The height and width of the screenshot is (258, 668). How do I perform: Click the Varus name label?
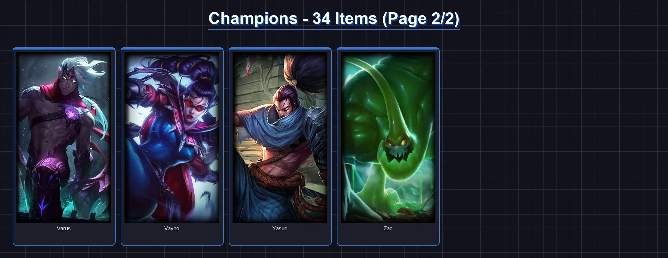(x=64, y=228)
